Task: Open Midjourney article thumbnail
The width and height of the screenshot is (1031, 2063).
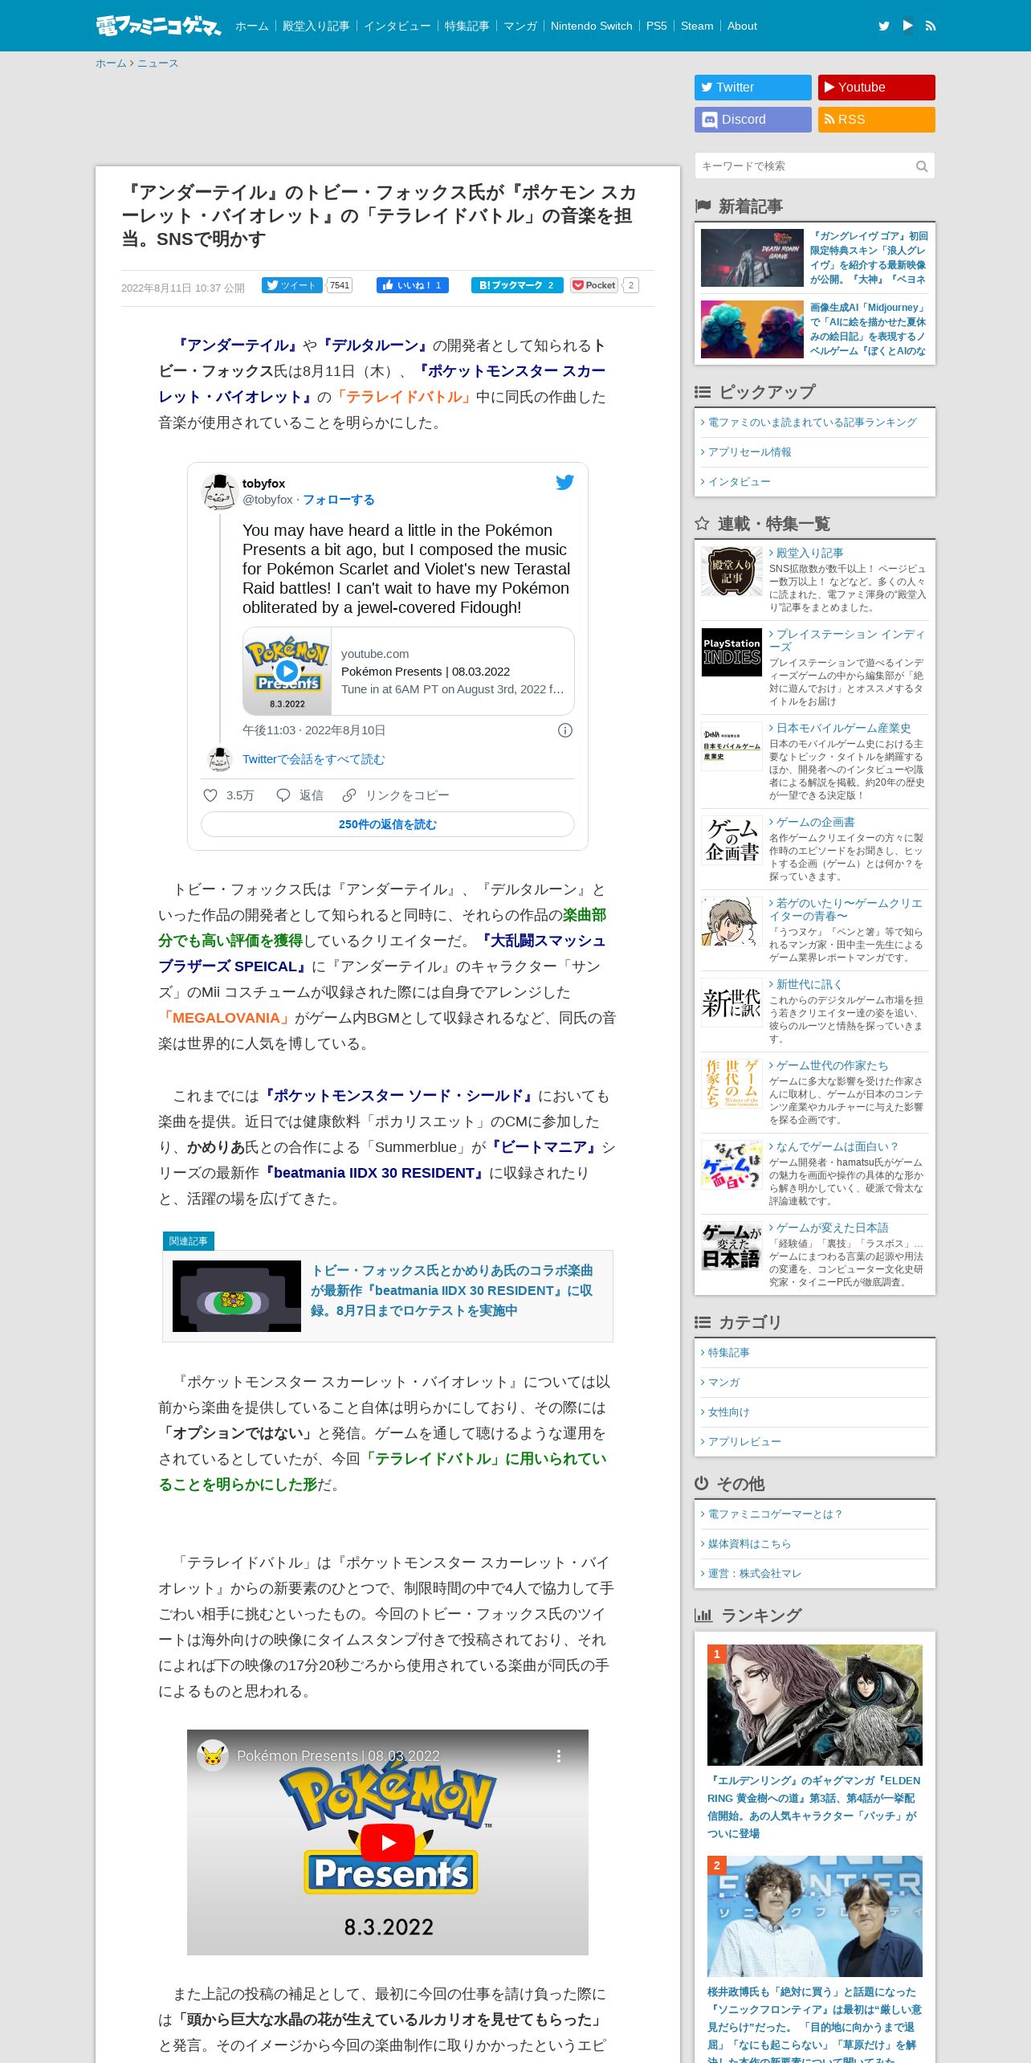Action: (752, 329)
